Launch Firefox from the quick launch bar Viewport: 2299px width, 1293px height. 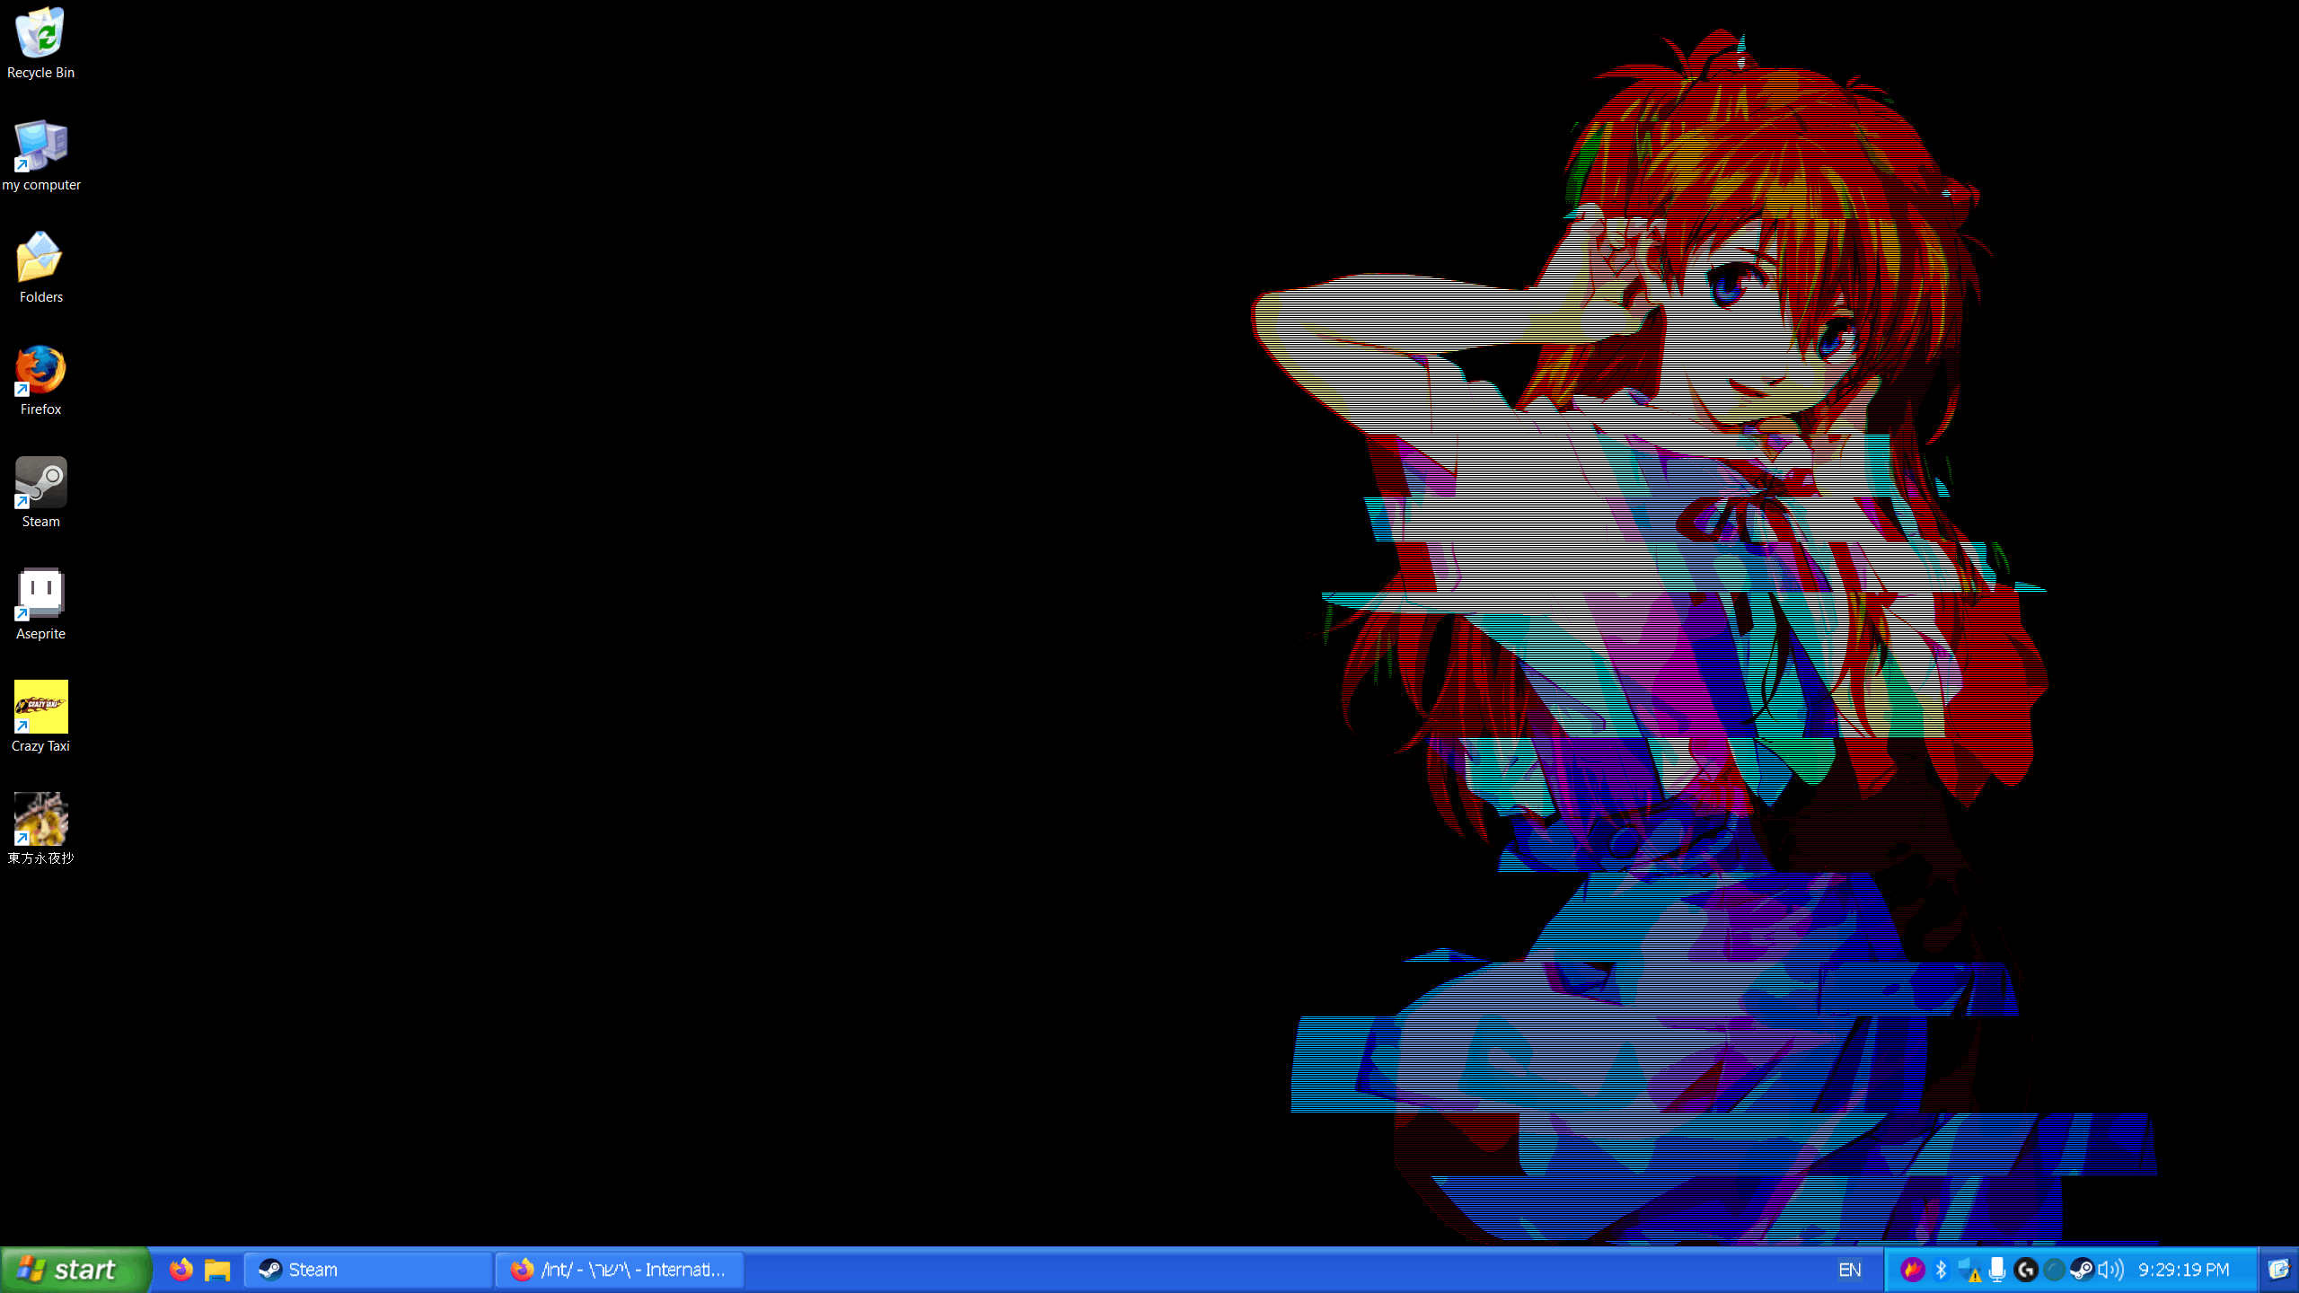pos(181,1269)
